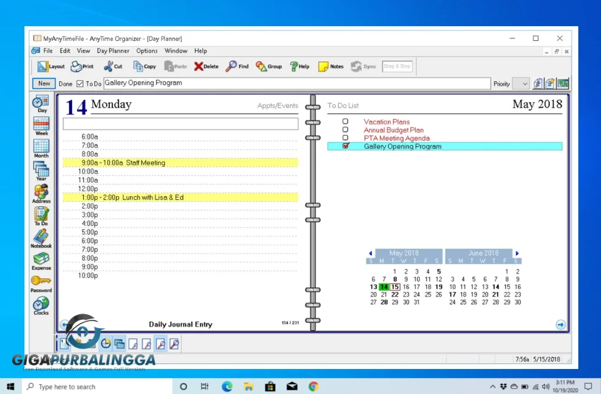Click the 6:00a time slot
Viewport: 601px width, 394px height.
pyautogui.click(x=180, y=137)
